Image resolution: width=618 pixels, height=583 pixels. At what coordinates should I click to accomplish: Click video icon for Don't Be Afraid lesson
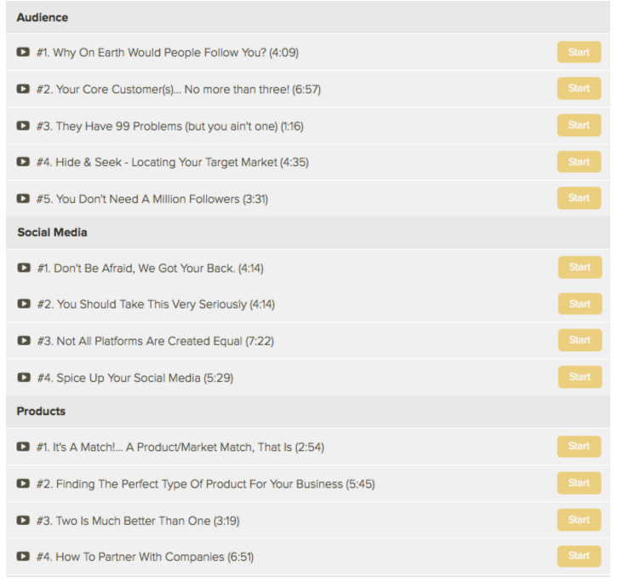coord(24,268)
